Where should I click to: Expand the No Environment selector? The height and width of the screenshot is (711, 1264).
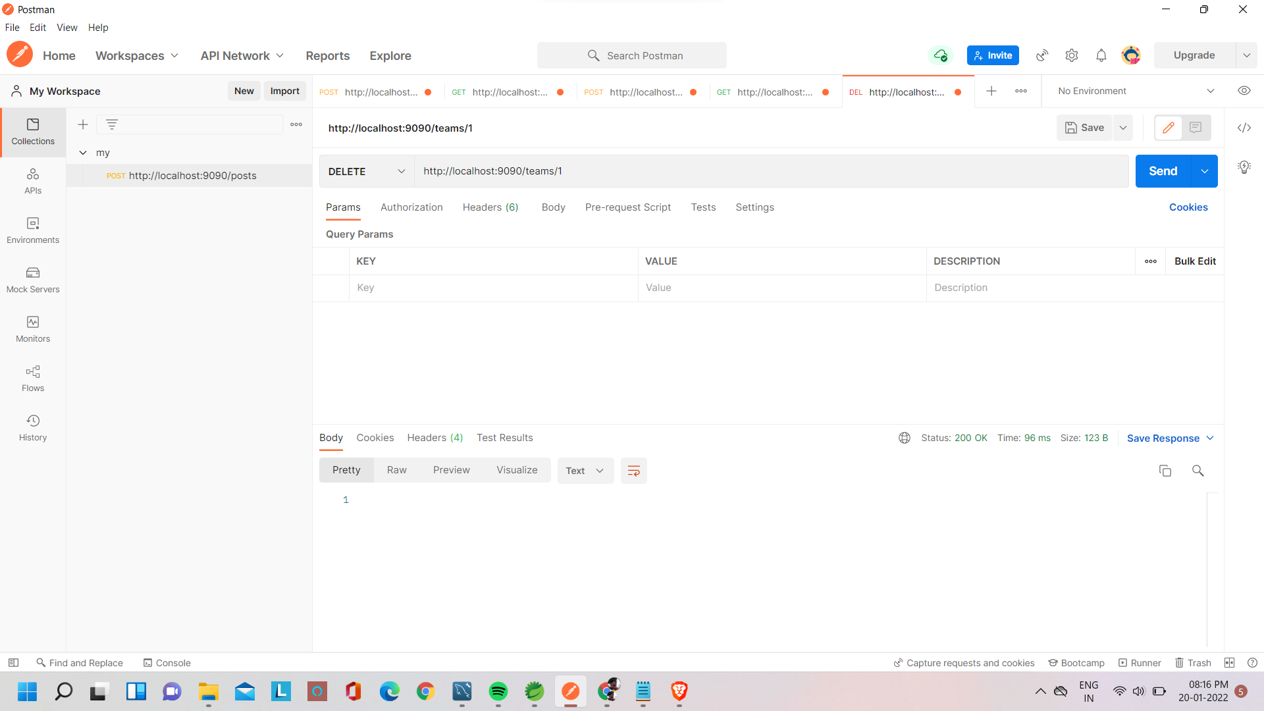click(1134, 90)
